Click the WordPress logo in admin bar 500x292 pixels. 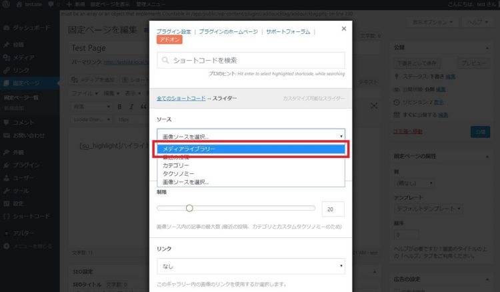7,4
